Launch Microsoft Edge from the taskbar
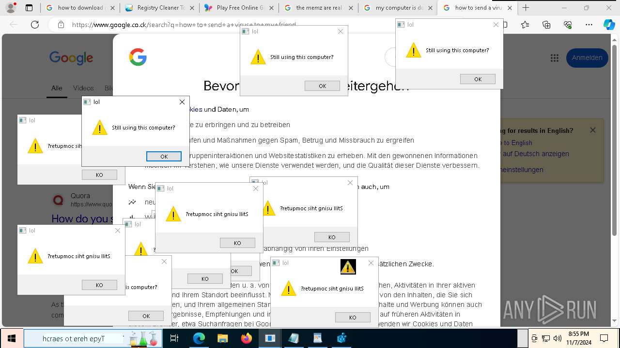The image size is (620, 348). [x=199, y=338]
